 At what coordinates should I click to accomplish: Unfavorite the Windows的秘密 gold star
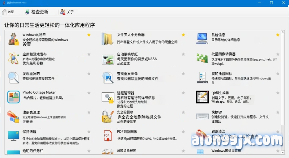89,35
